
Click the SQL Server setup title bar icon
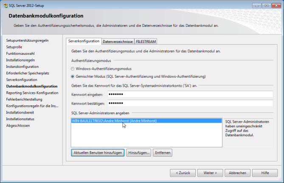click(5, 4)
